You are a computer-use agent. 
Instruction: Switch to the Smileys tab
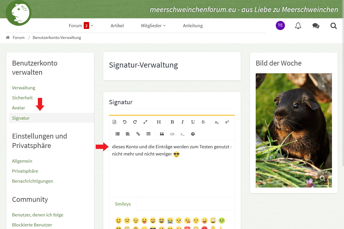[123, 204]
